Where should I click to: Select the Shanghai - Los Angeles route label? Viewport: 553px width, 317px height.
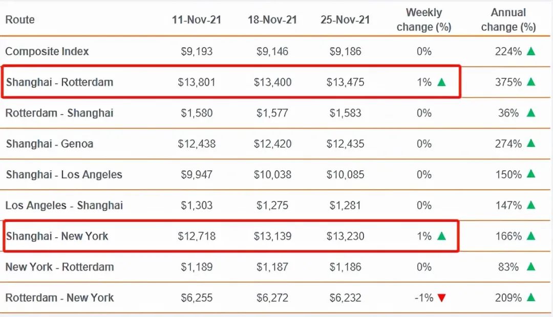pyautogui.click(x=64, y=175)
